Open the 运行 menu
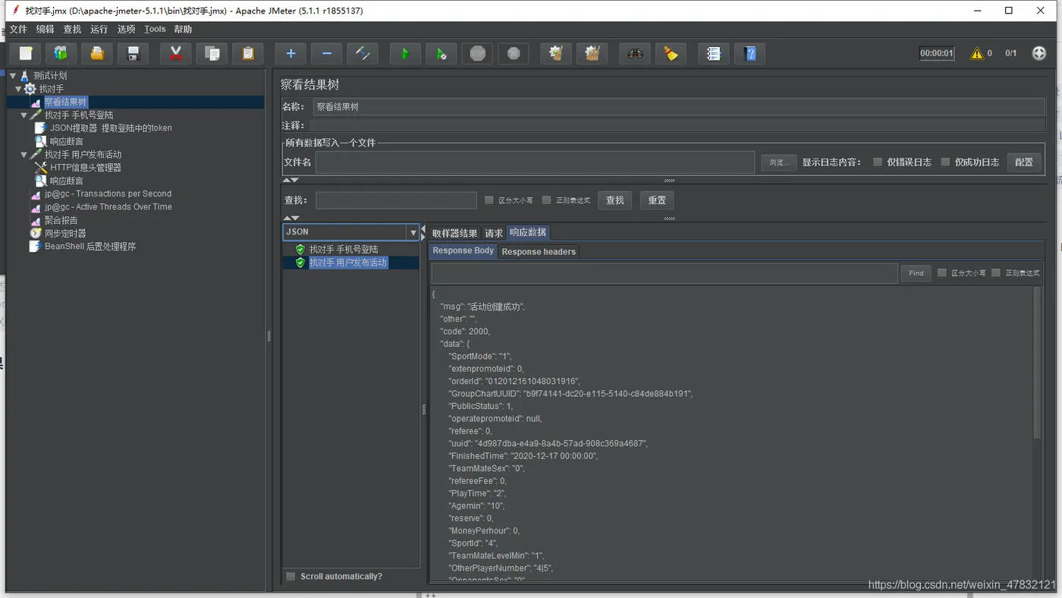This screenshot has width=1062, height=598. [99, 29]
